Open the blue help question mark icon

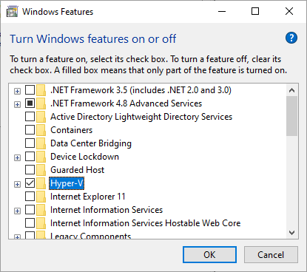(x=291, y=38)
